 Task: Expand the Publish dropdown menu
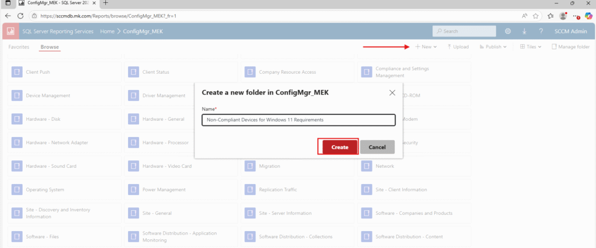coord(492,46)
